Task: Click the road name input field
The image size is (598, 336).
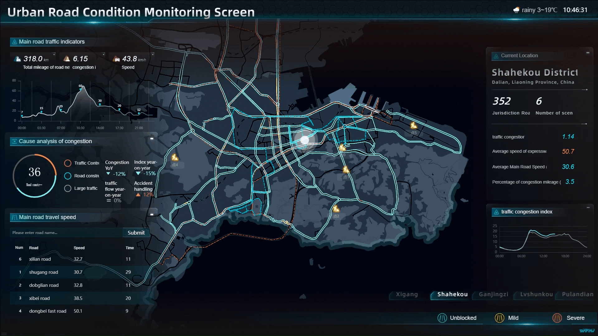Action: coord(66,233)
